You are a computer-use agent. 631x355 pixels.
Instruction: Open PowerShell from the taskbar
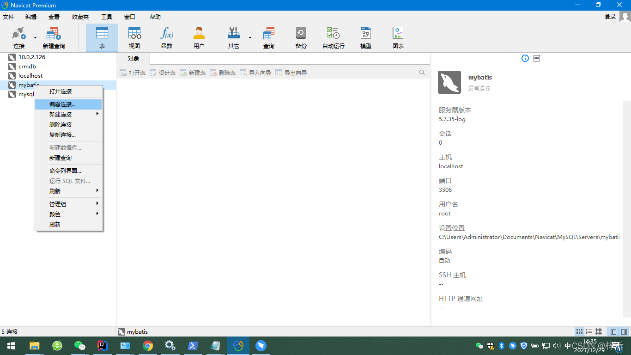point(193,346)
